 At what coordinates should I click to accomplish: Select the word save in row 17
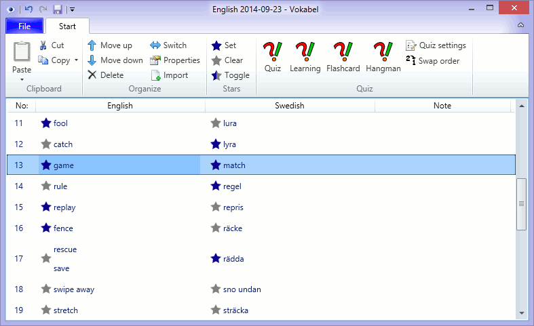[61, 268]
